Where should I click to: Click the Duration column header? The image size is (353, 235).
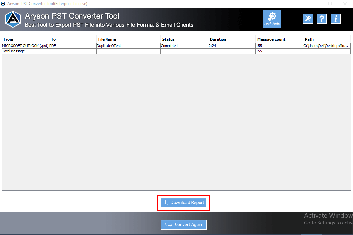click(x=218, y=39)
